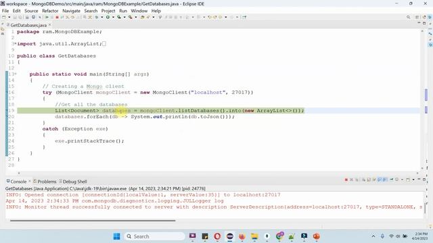Toggle Show Console on standard output change
433x243 pixels.
pos(380,180)
